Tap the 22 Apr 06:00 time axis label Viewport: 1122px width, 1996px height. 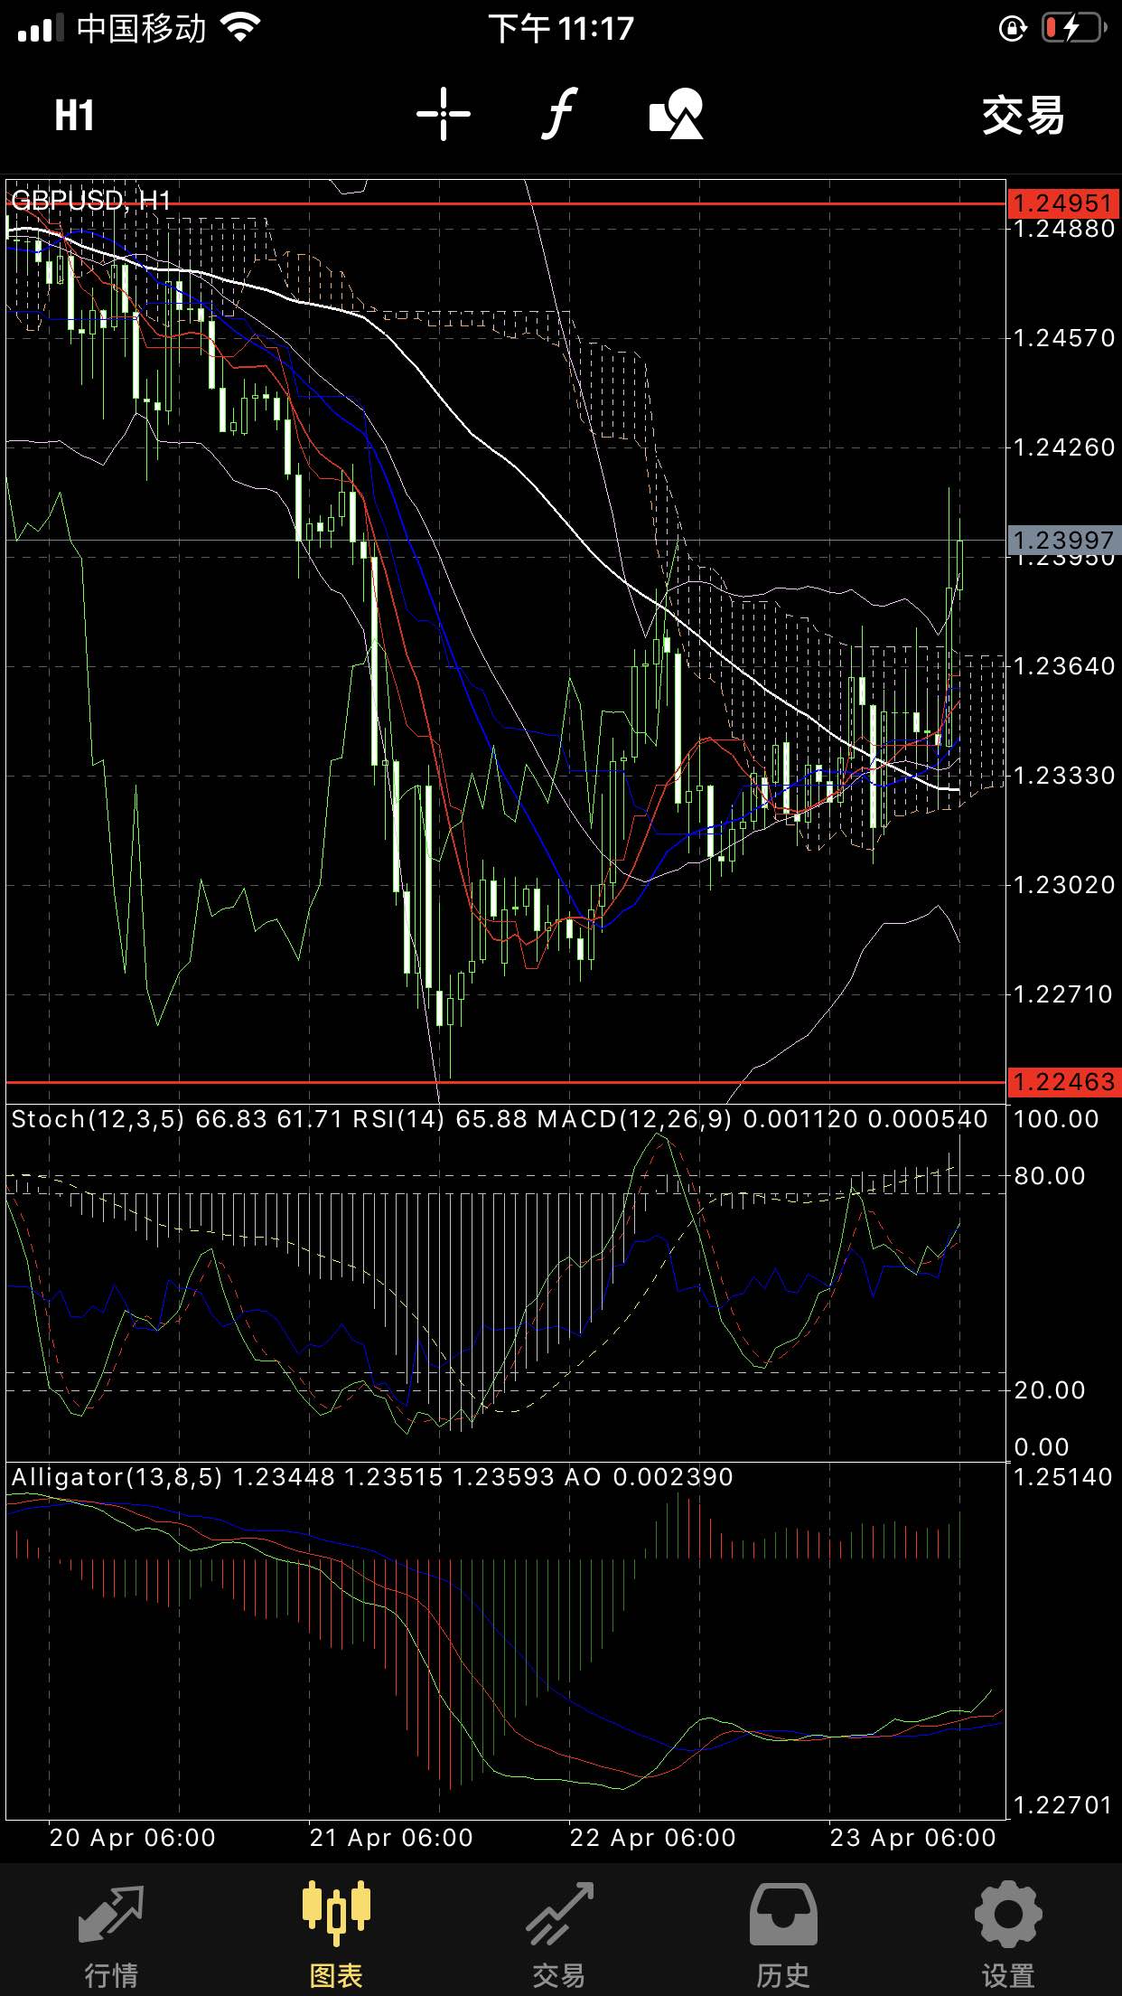click(x=653, y=1838)
